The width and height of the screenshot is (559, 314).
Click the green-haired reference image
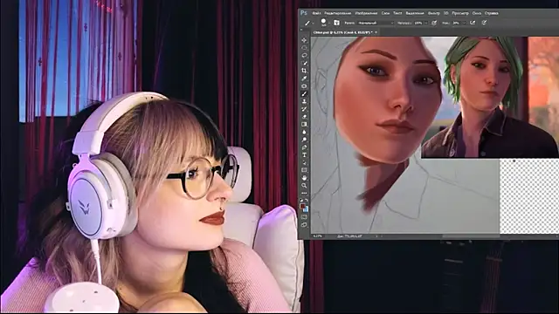pos(490,97)
